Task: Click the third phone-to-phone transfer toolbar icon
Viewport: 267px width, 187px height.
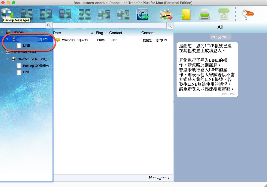Action: (x=65, y=14)
